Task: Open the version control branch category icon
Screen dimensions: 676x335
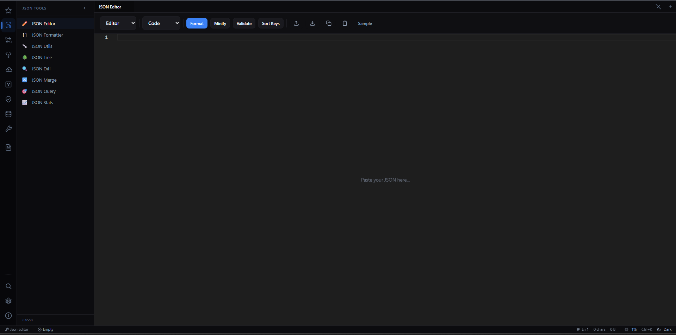Action: coord(8,84)
